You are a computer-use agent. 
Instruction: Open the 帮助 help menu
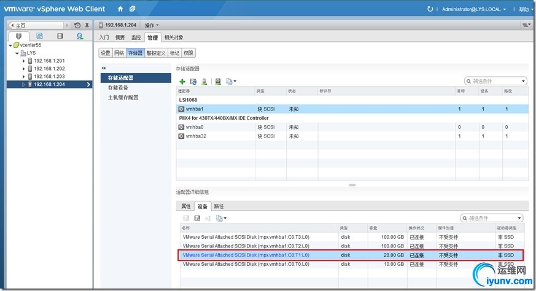[524, 9]
